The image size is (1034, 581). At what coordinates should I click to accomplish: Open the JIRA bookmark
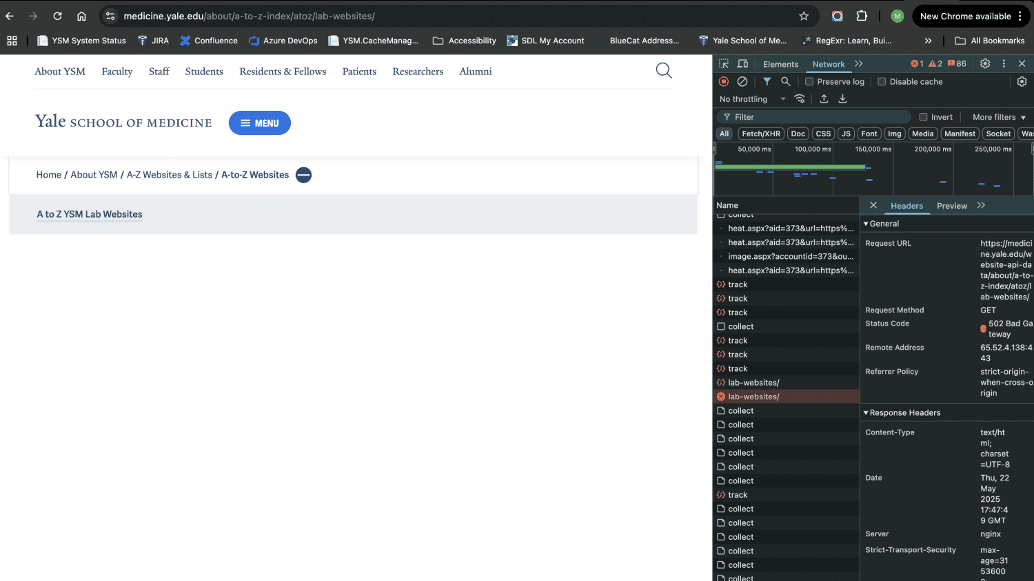pos(153,41)
